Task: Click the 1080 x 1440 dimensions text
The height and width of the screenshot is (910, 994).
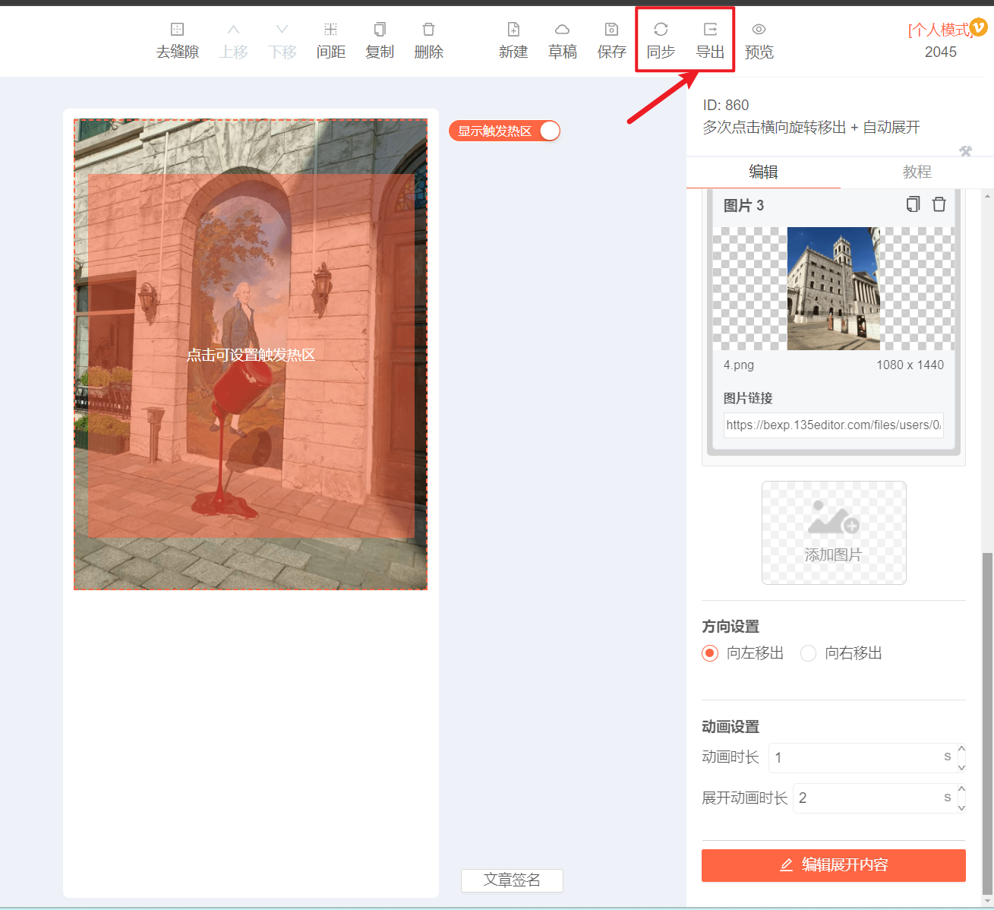Action: point(910,365)
